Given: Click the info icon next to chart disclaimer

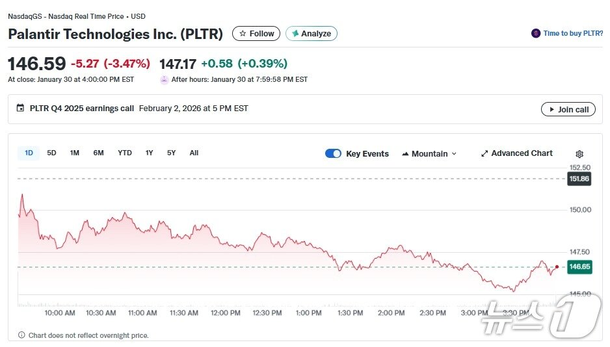Looking at the screenshot, I should (21, 335).
